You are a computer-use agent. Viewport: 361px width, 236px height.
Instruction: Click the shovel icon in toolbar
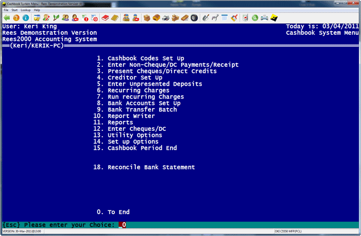coord(206,18)
